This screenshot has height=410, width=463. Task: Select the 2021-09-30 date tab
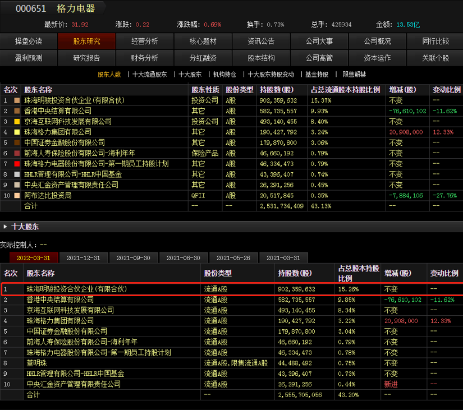click(x=134, y=258)
